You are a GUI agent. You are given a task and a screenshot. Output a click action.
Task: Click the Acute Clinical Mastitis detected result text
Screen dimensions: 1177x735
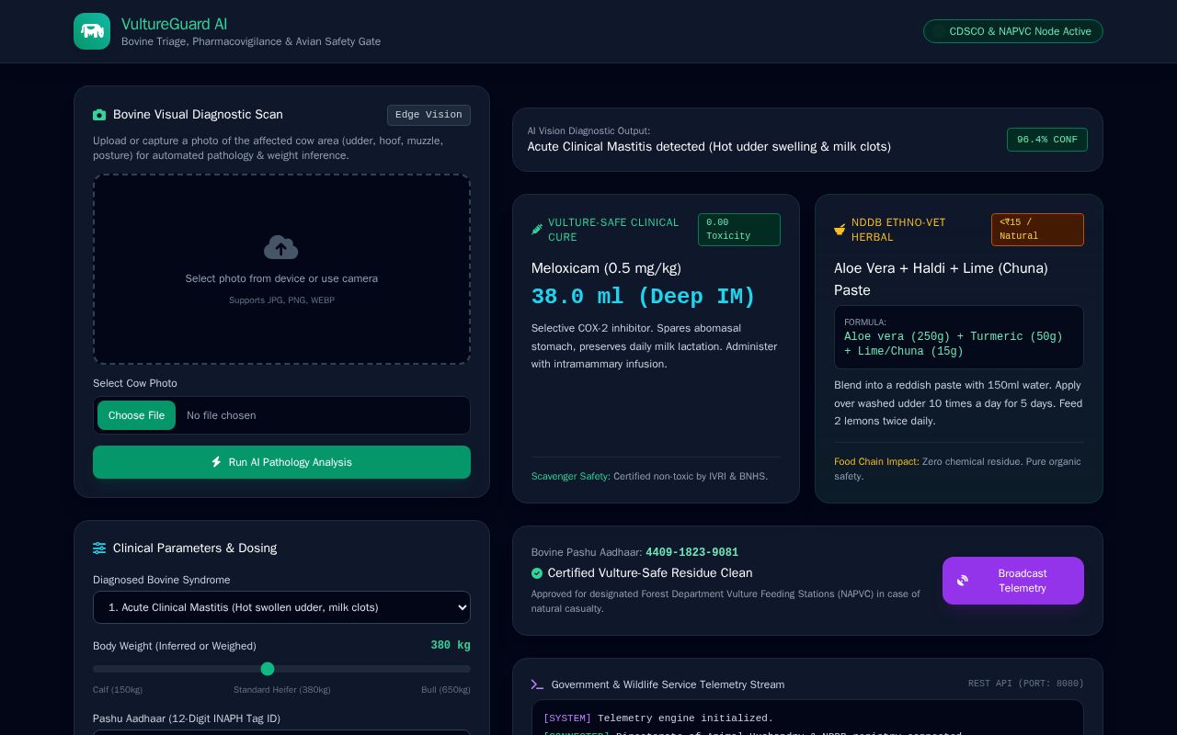709,147
